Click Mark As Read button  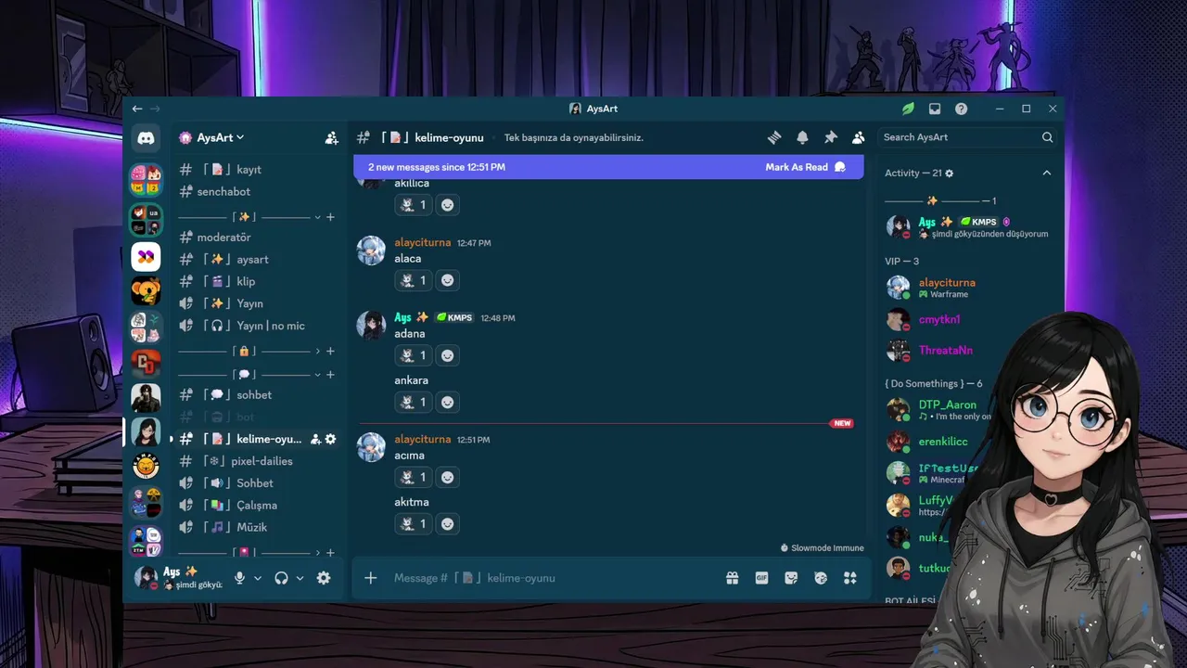coord(805,167)
